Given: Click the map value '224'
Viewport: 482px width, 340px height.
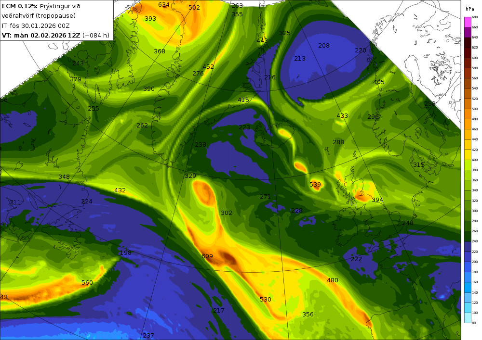Looking at the screenshot, I should [x=87, y=201].
